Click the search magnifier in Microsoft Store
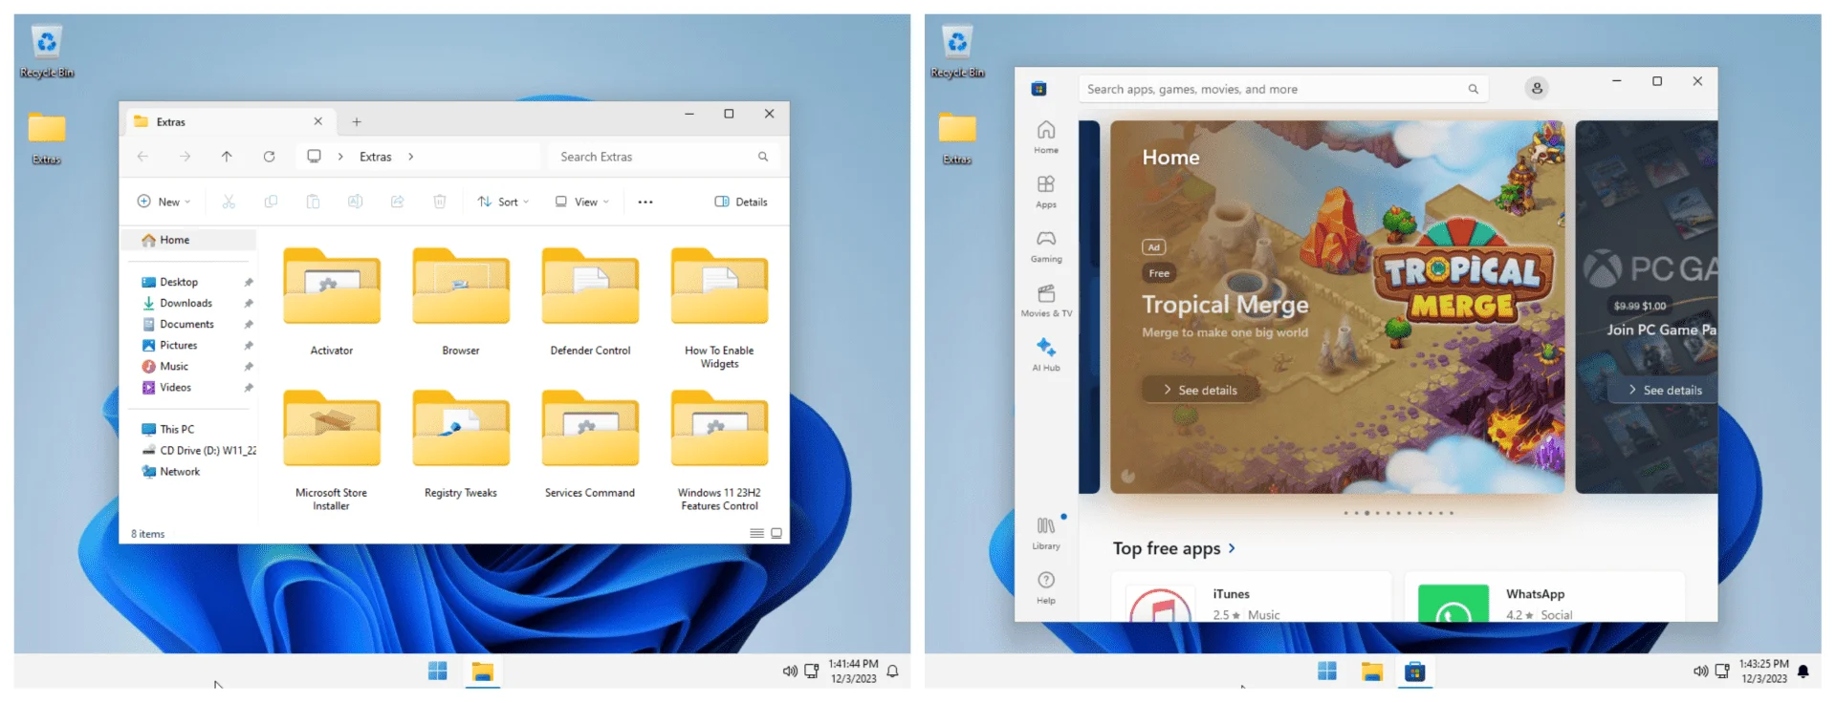1836x703 pixels. (1474, 89)
